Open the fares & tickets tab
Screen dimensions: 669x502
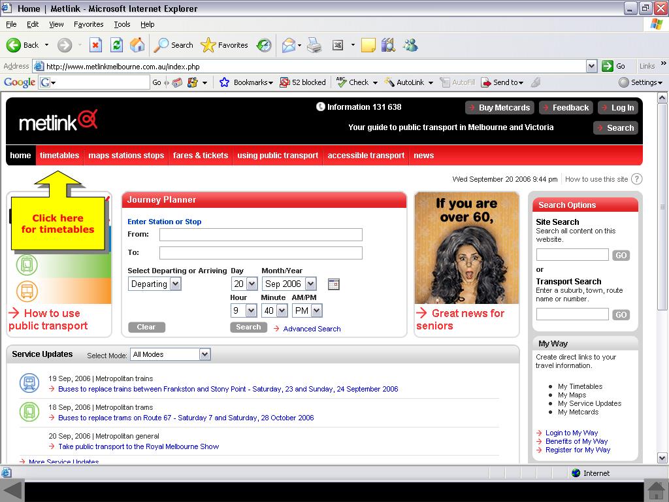click(201, 156)
